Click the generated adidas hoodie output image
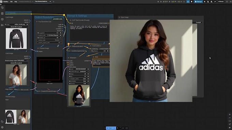 pos(151,61)
